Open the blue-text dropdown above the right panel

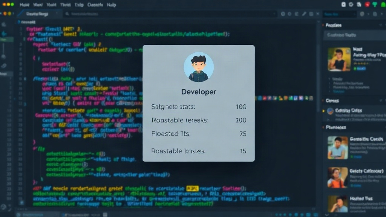(x=340, y=14)
